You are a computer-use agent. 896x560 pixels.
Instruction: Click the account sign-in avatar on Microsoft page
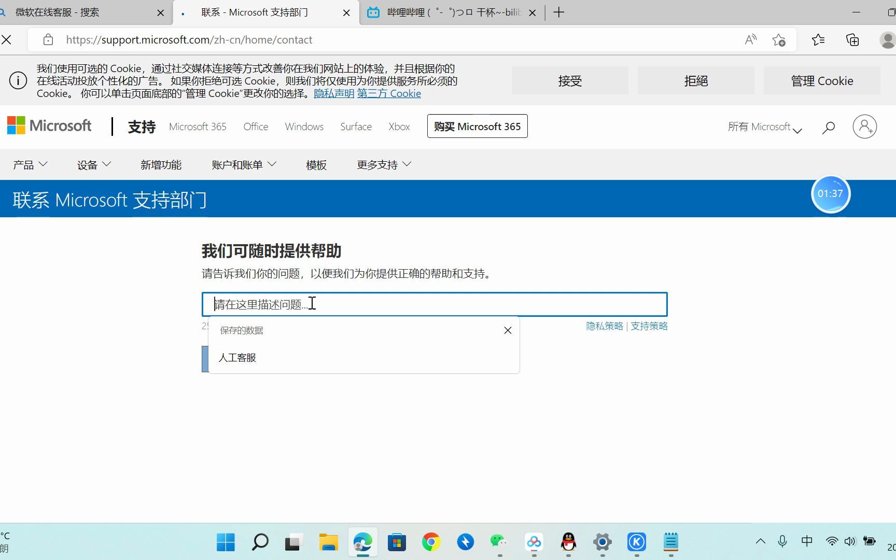(864, 126)
